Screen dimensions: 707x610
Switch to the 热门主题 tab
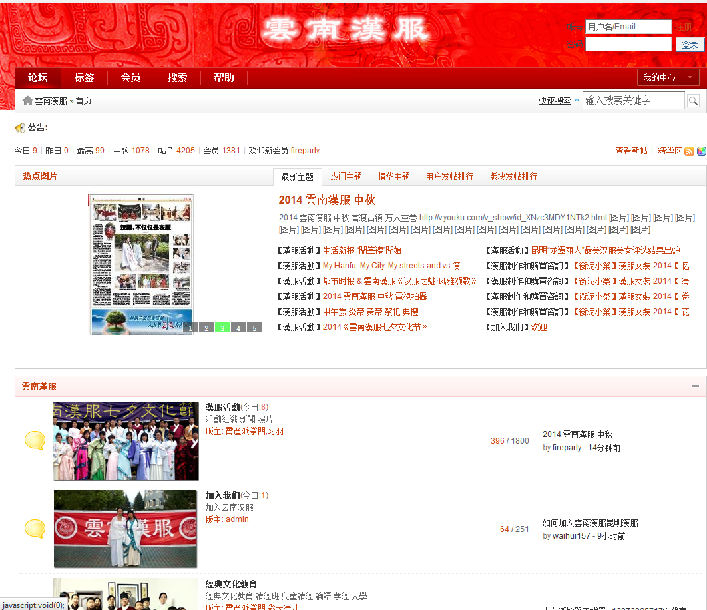click(346, 177)
